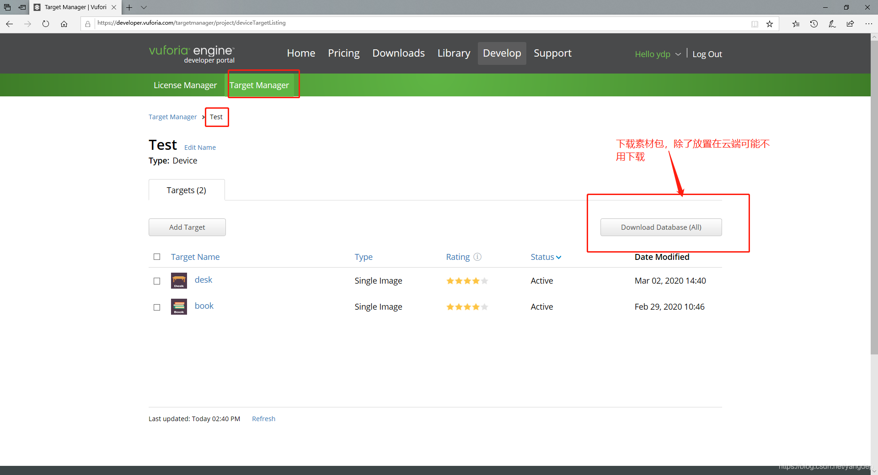The image size is (878, 475).
Task: Expand the Hello ydp user dropdown
Action: (658, 54)
